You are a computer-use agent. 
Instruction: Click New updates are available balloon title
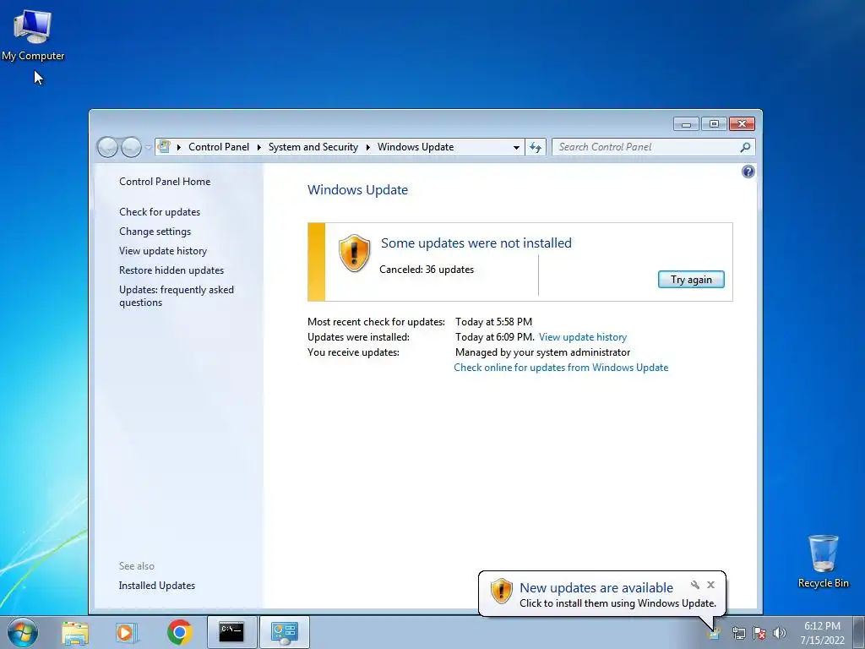coord(596,588)
